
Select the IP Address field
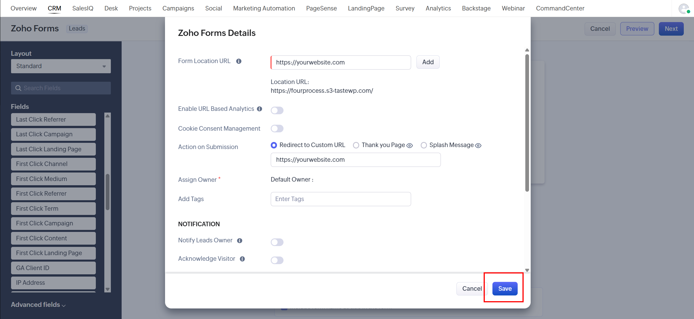click(53, 283)
